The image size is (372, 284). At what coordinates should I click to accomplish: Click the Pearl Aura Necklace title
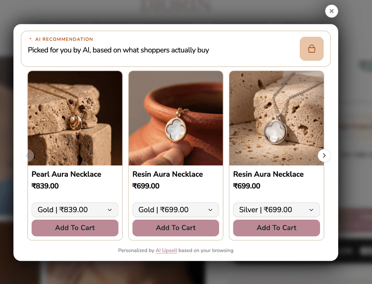66,174
